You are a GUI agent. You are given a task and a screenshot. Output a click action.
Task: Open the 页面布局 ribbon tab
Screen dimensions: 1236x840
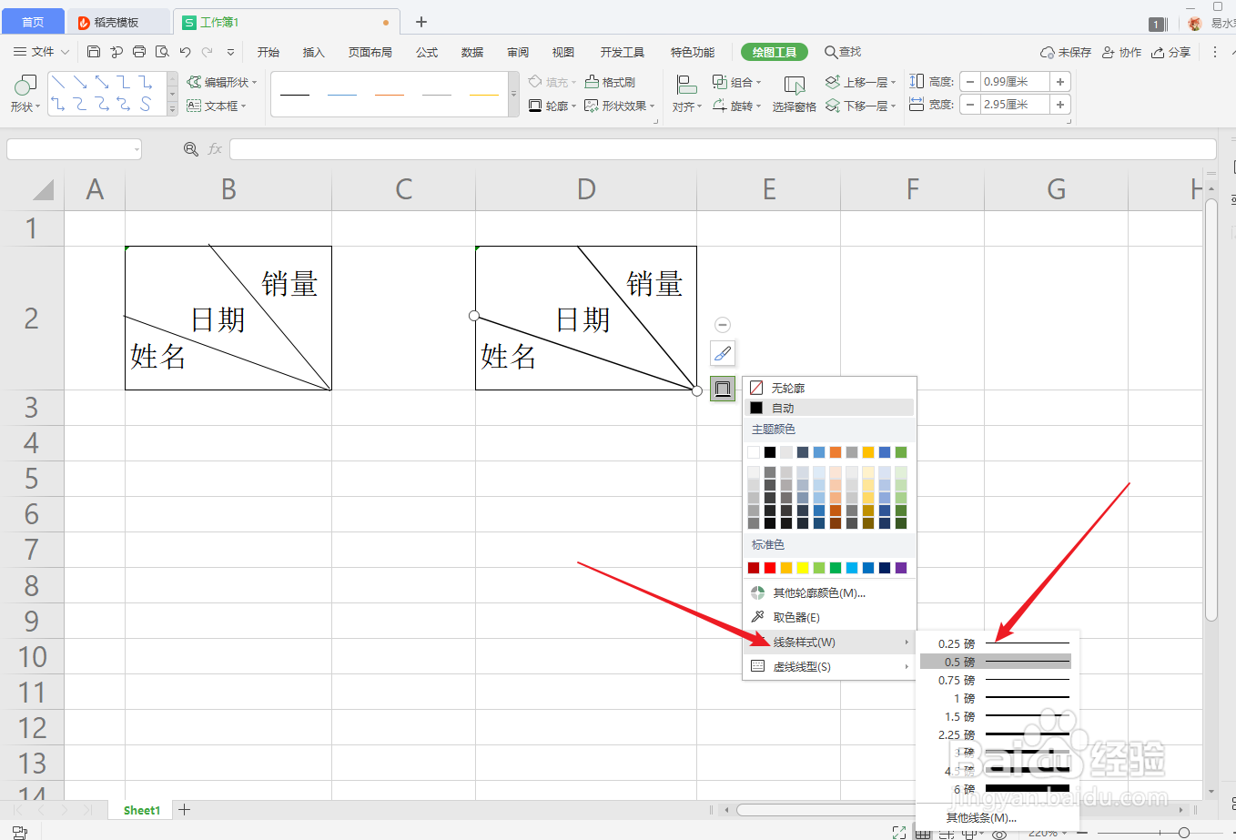pos(370,52)
